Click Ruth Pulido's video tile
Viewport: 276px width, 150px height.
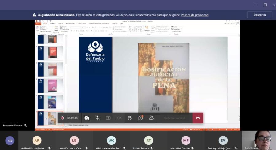[x=259, y=141]
